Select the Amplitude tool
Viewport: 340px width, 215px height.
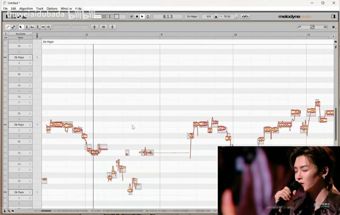(x=38, y=27)
